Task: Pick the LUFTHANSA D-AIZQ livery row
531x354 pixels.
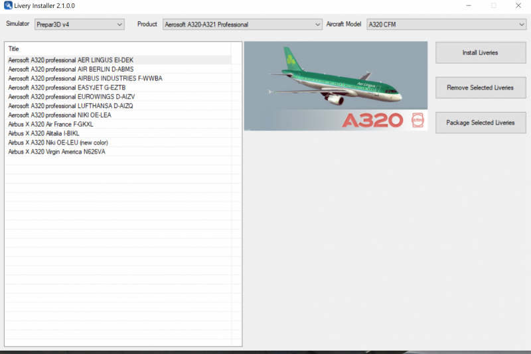Action: [119, 105]
